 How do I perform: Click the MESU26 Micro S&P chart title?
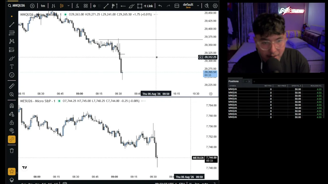click(38, 101)
